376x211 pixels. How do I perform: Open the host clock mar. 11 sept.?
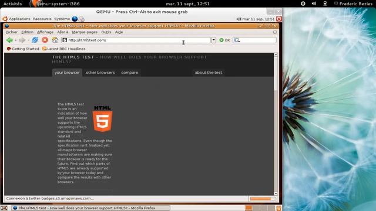pyautogui.click(x=188, y=4)
